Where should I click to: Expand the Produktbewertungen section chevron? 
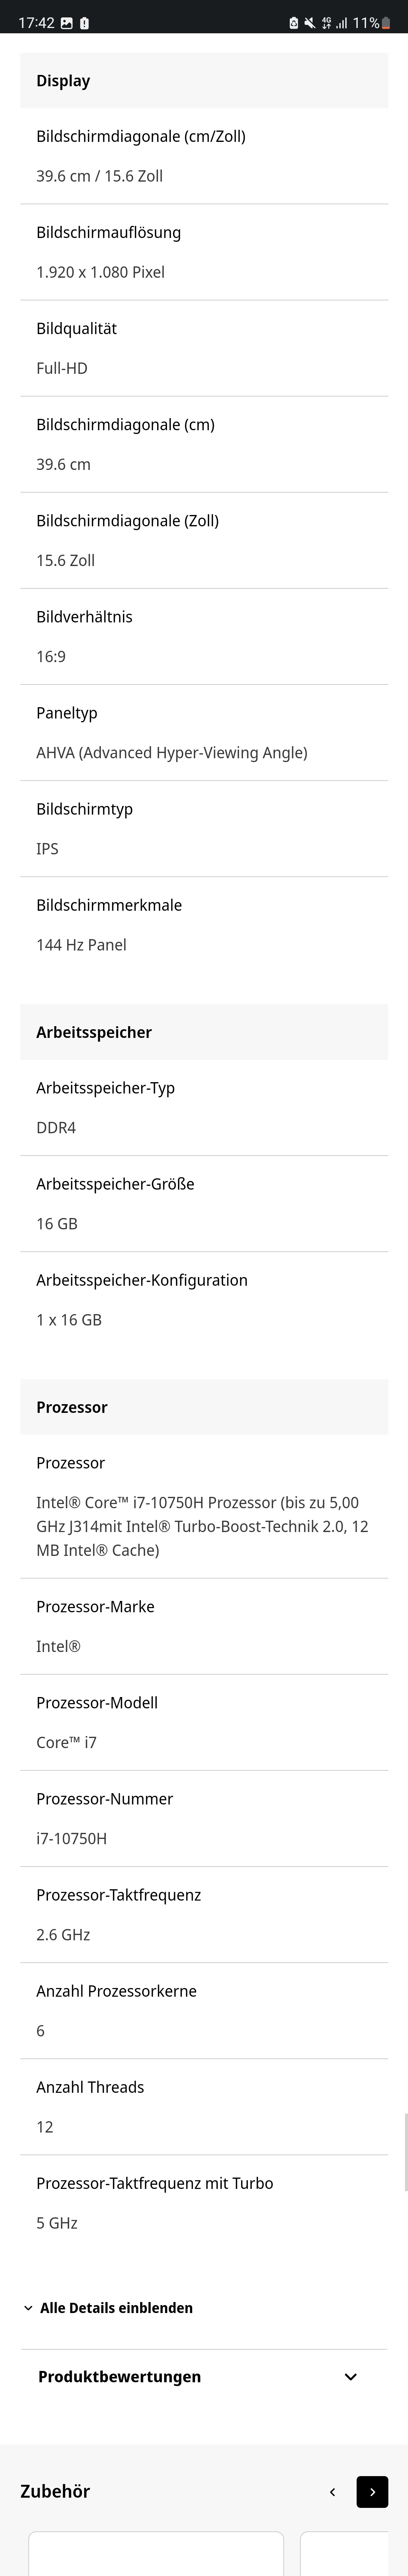point(350,2376)
